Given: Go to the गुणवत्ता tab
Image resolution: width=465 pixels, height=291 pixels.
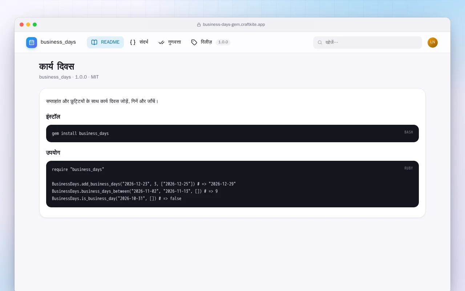Looking at the screenshot, I should pyautogui.click(x=170, y=42).
